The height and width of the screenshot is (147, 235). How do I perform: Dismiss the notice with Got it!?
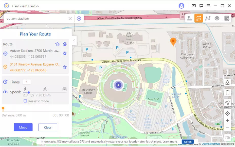click(x=188, y=142)
